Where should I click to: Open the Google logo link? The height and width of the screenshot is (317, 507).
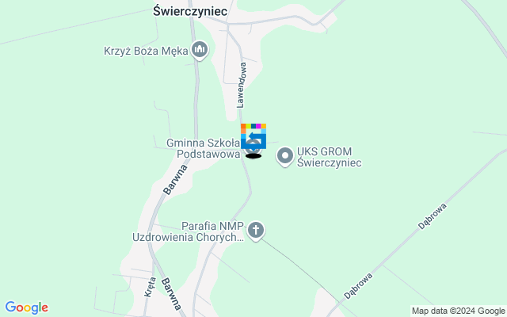(x=26, y=307)
